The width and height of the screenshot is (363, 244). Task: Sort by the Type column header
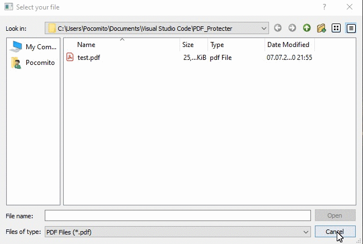tap(236, 44)
